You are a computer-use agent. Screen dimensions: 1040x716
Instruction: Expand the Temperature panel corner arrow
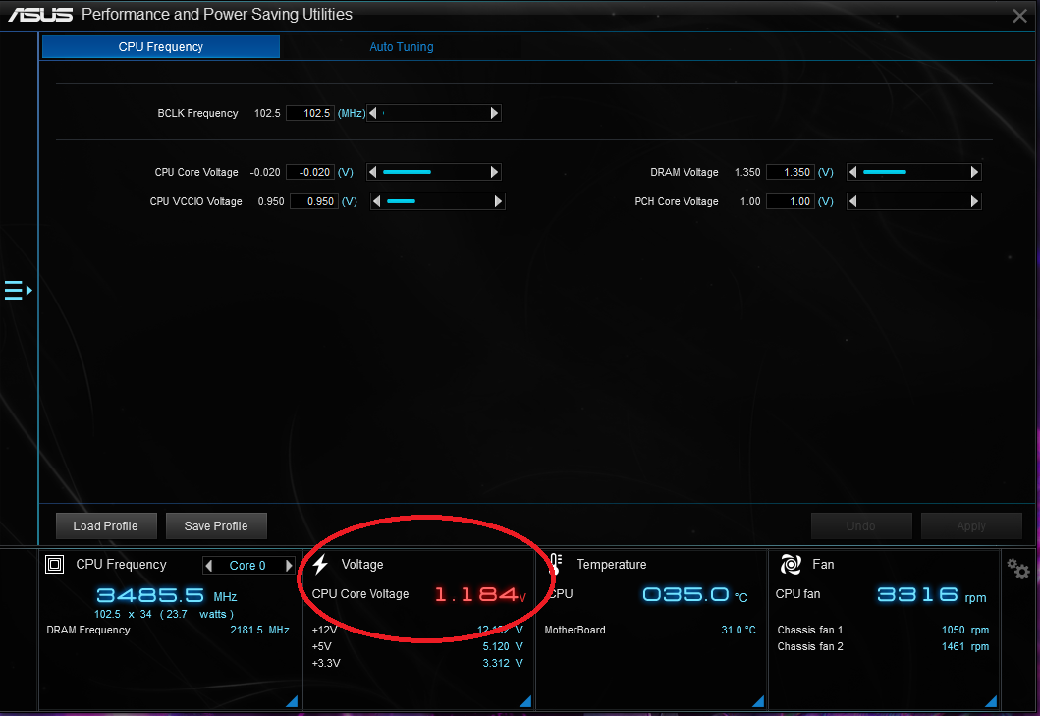(758, 700)
